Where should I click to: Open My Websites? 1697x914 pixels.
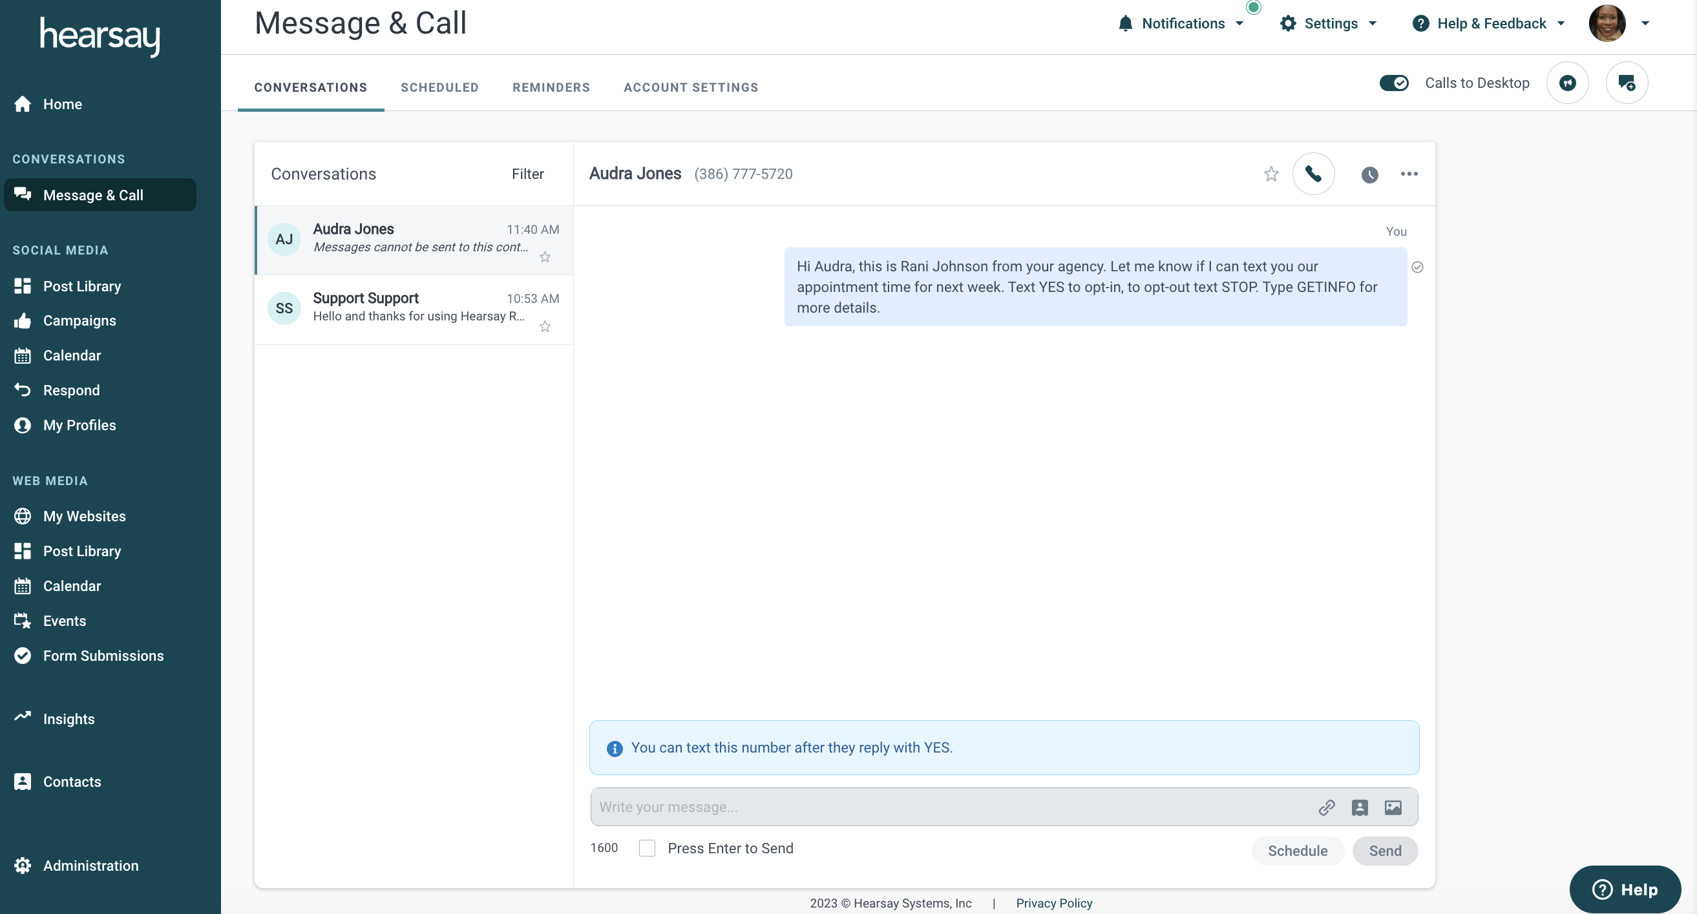pyautogui.click(x=69, y=516)
